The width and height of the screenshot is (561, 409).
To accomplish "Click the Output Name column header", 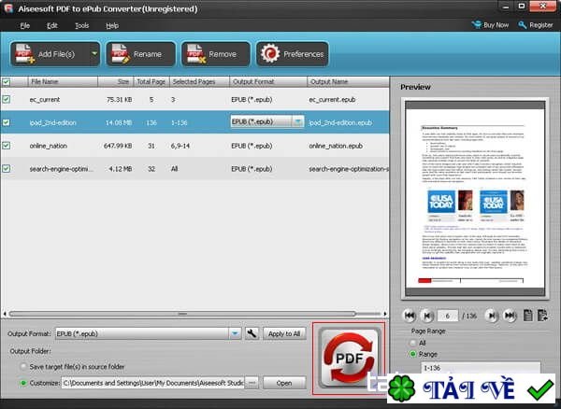I will click(348, 82).
